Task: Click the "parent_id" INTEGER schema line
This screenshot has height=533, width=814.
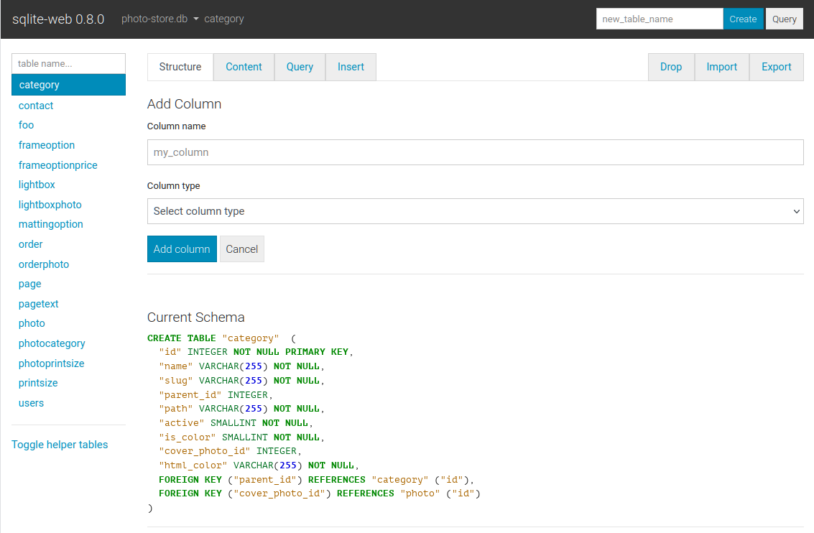Action: [x=216, y=395]
